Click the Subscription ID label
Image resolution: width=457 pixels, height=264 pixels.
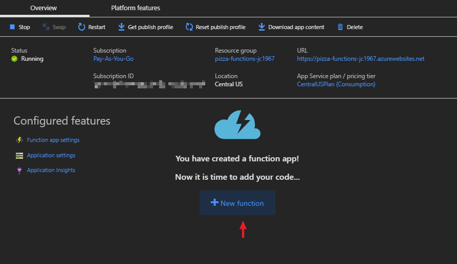coord(114,76)
